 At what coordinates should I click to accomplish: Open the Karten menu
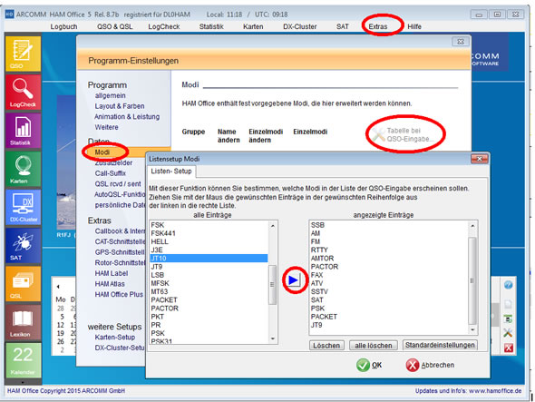(x=253, y=26)
